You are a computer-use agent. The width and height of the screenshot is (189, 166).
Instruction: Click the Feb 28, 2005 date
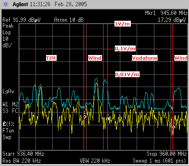(71, 4)
